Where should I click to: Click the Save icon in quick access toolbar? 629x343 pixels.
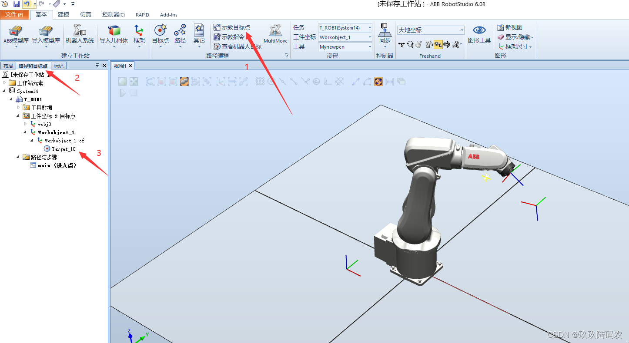[17, 4]
